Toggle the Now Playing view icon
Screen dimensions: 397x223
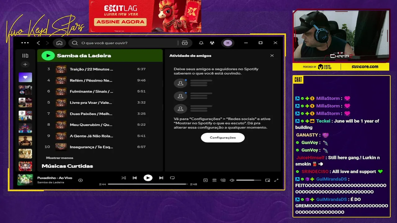(205, 180)
